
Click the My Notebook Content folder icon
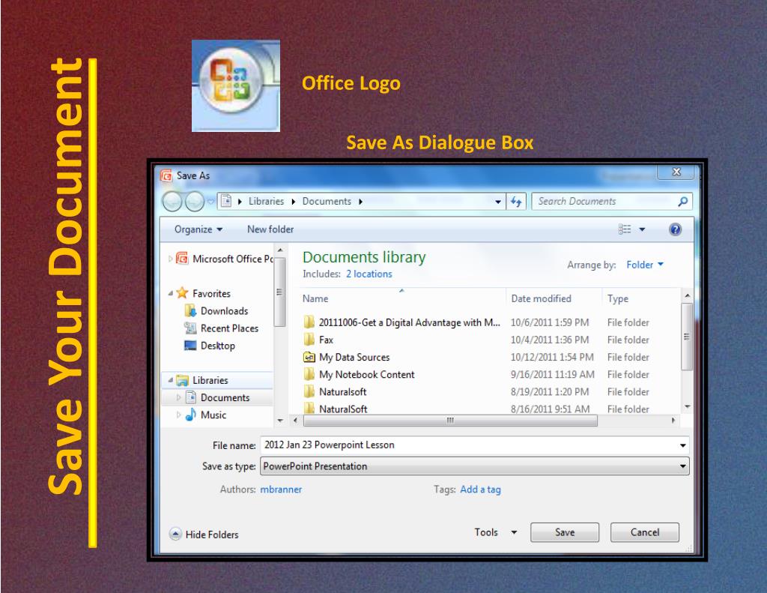point(309,374)
